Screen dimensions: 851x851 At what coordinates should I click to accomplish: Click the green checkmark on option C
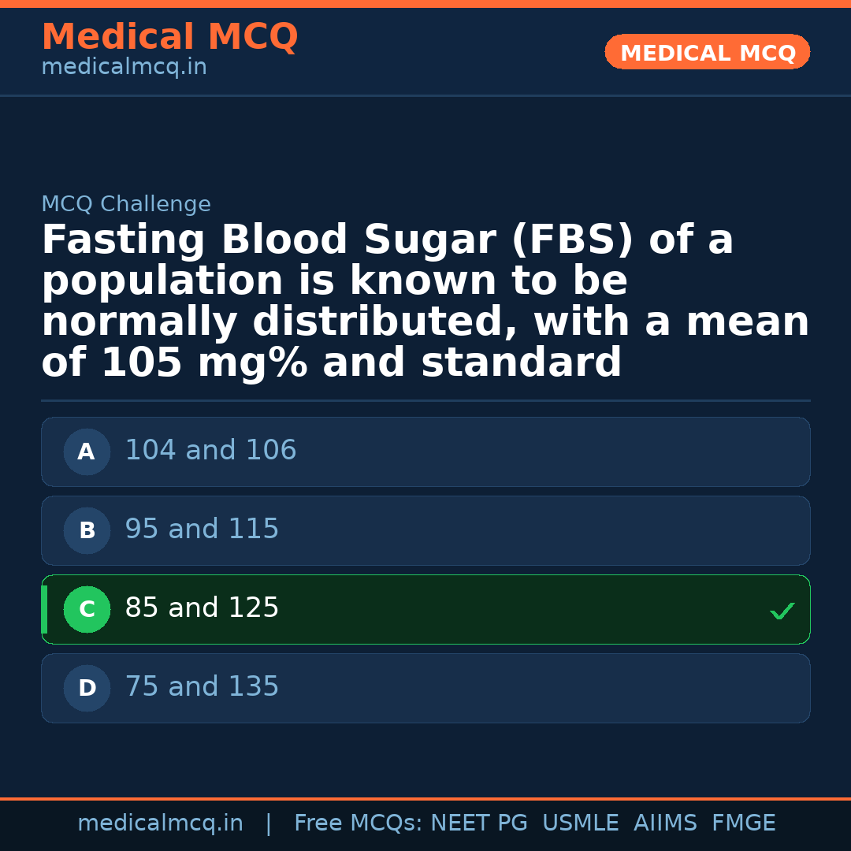coord(782,611)
